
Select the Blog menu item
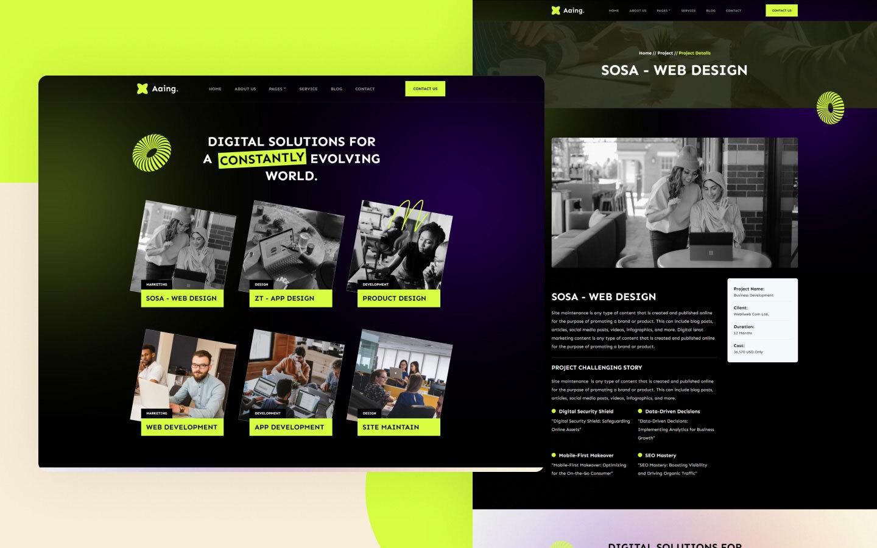336,88
